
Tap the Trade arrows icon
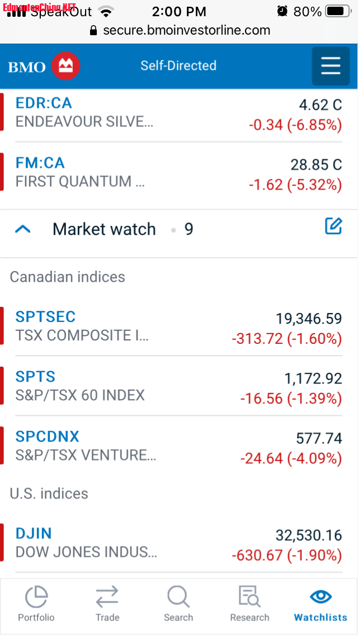107,597
